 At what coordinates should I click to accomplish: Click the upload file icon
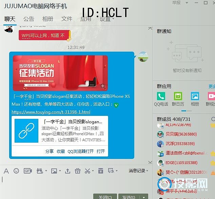point(67,171)
